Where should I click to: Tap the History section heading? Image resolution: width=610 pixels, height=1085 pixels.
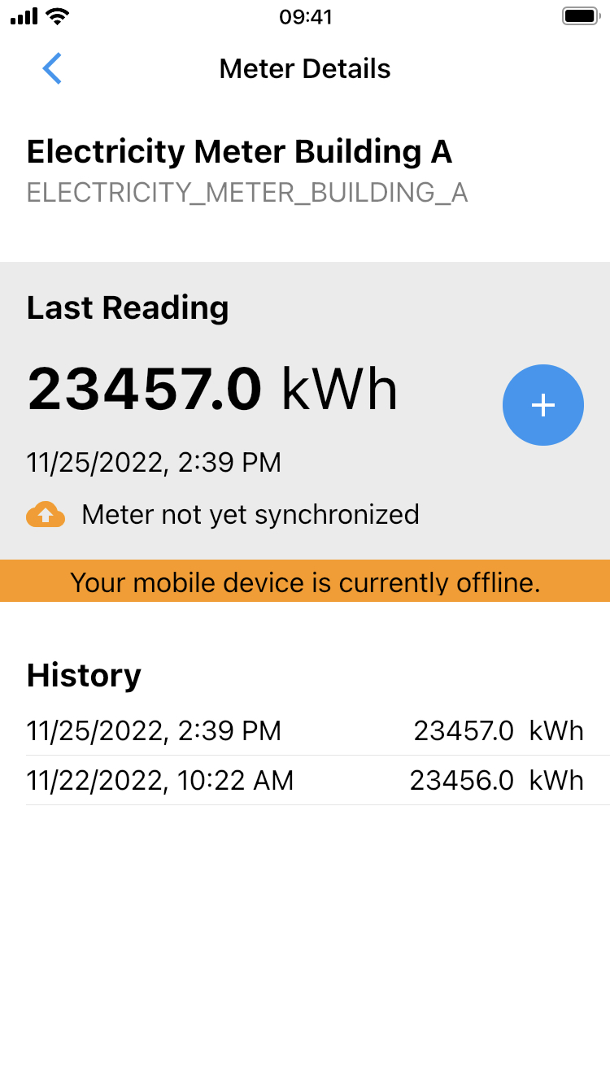pyautogui.click(x=84, y=675)
